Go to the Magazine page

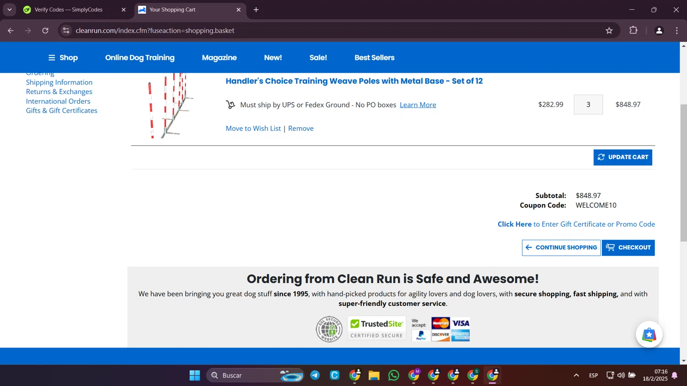click(219, 58)
